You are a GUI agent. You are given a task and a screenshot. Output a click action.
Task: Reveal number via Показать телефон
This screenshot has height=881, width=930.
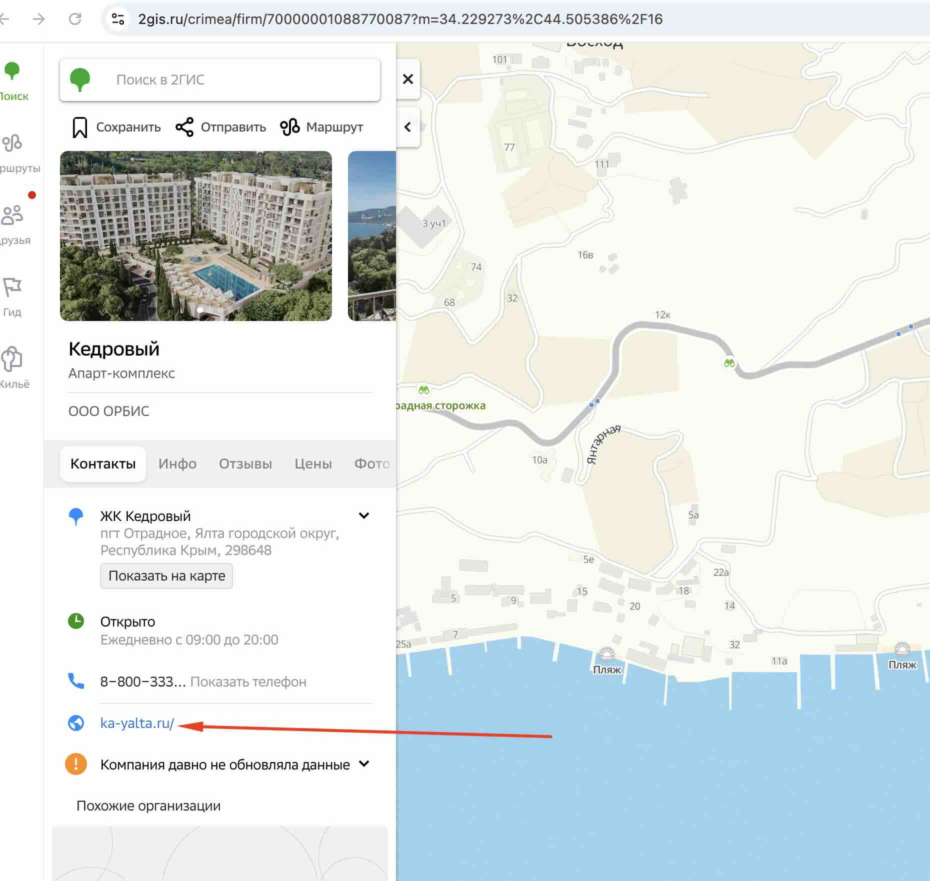click(248, 682)
